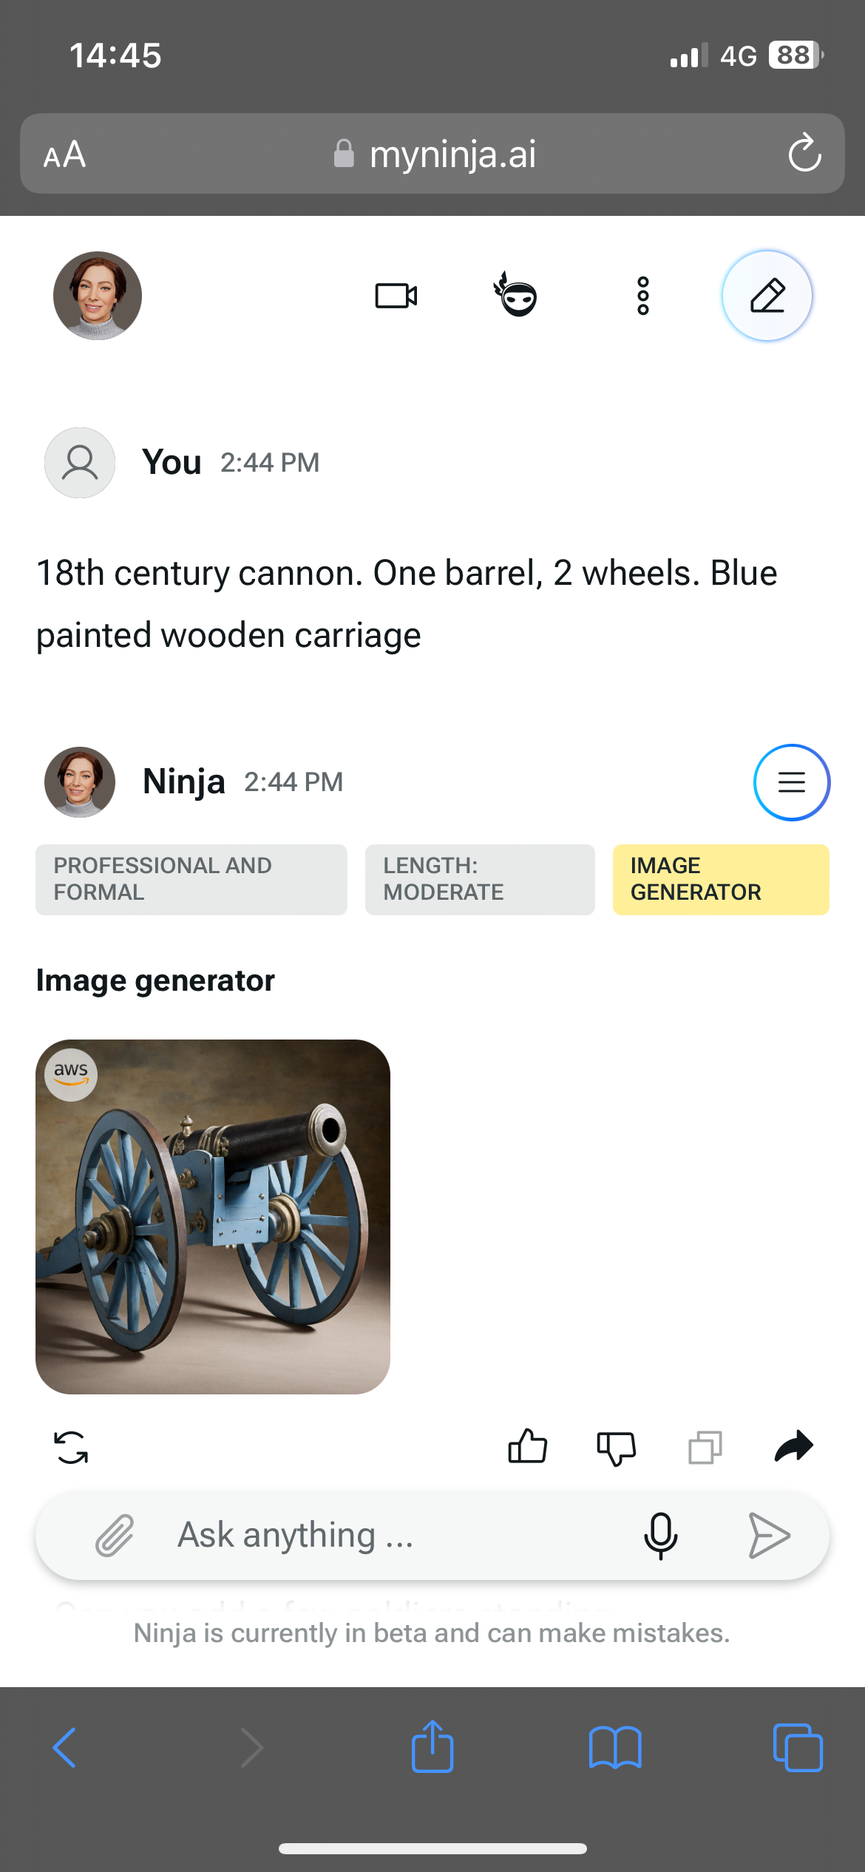Start voice input with the microphone icon

pyautogui.click(x=660, y=1536)
